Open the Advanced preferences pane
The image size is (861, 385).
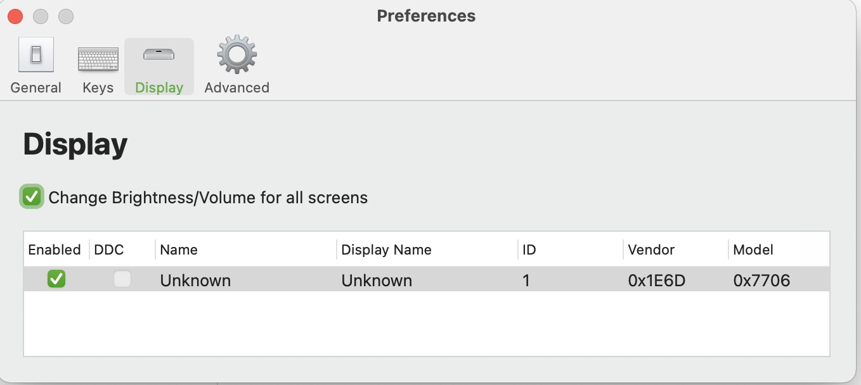[236, 63]
